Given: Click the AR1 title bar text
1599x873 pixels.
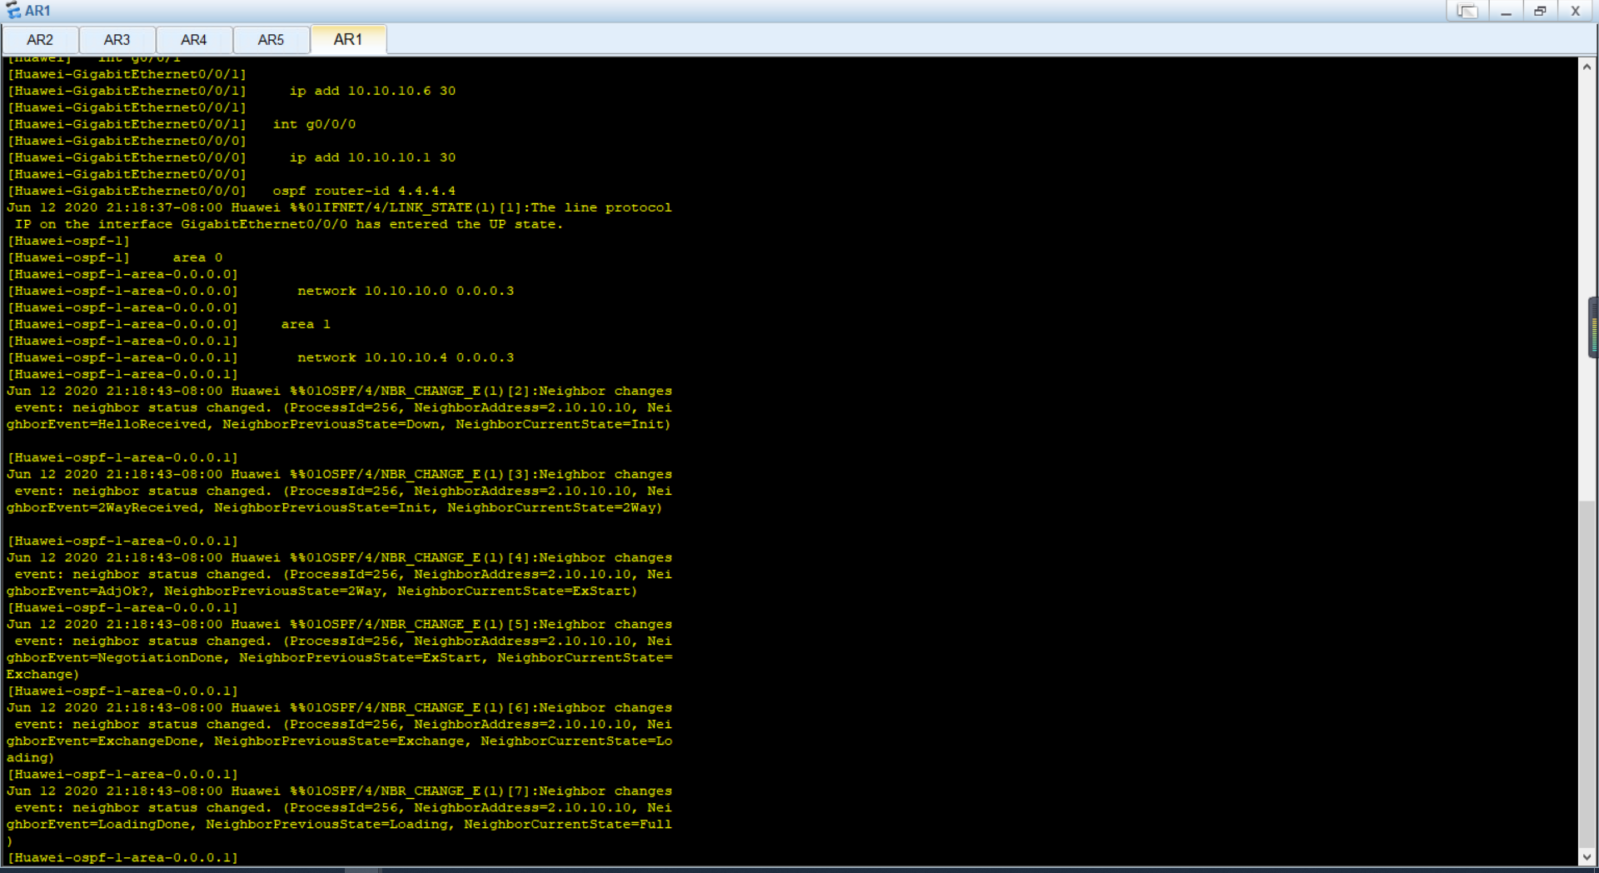Looking at the screenshot, I should click(x=37, y=10).
